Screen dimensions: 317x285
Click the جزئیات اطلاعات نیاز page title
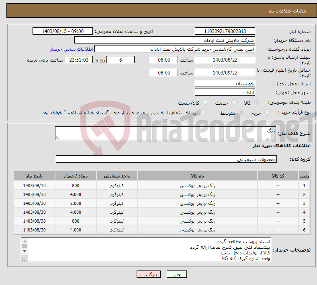click(x=287, y=11)
